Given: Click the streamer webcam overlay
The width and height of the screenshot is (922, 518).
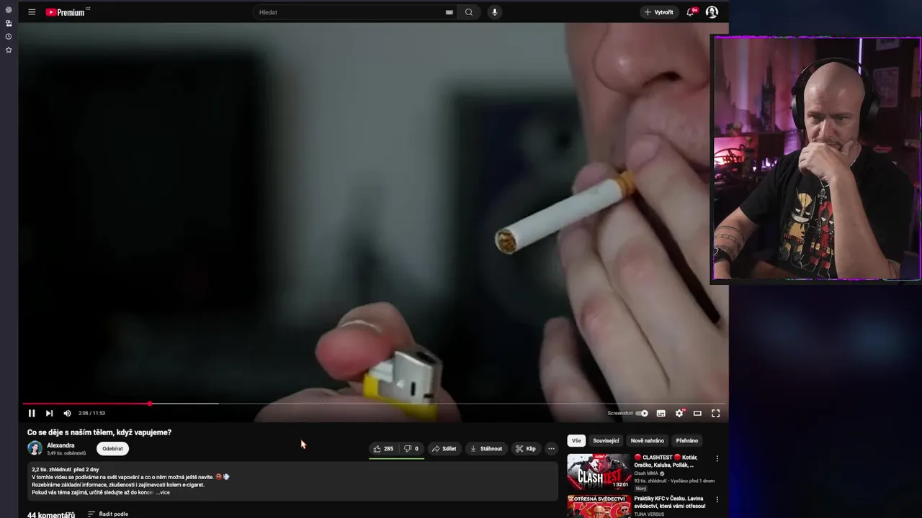Looking at the screenshot, I should pyautogui.click(x=816, y=159).
